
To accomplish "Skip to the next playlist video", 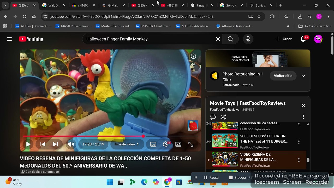I will coord(55,144).
